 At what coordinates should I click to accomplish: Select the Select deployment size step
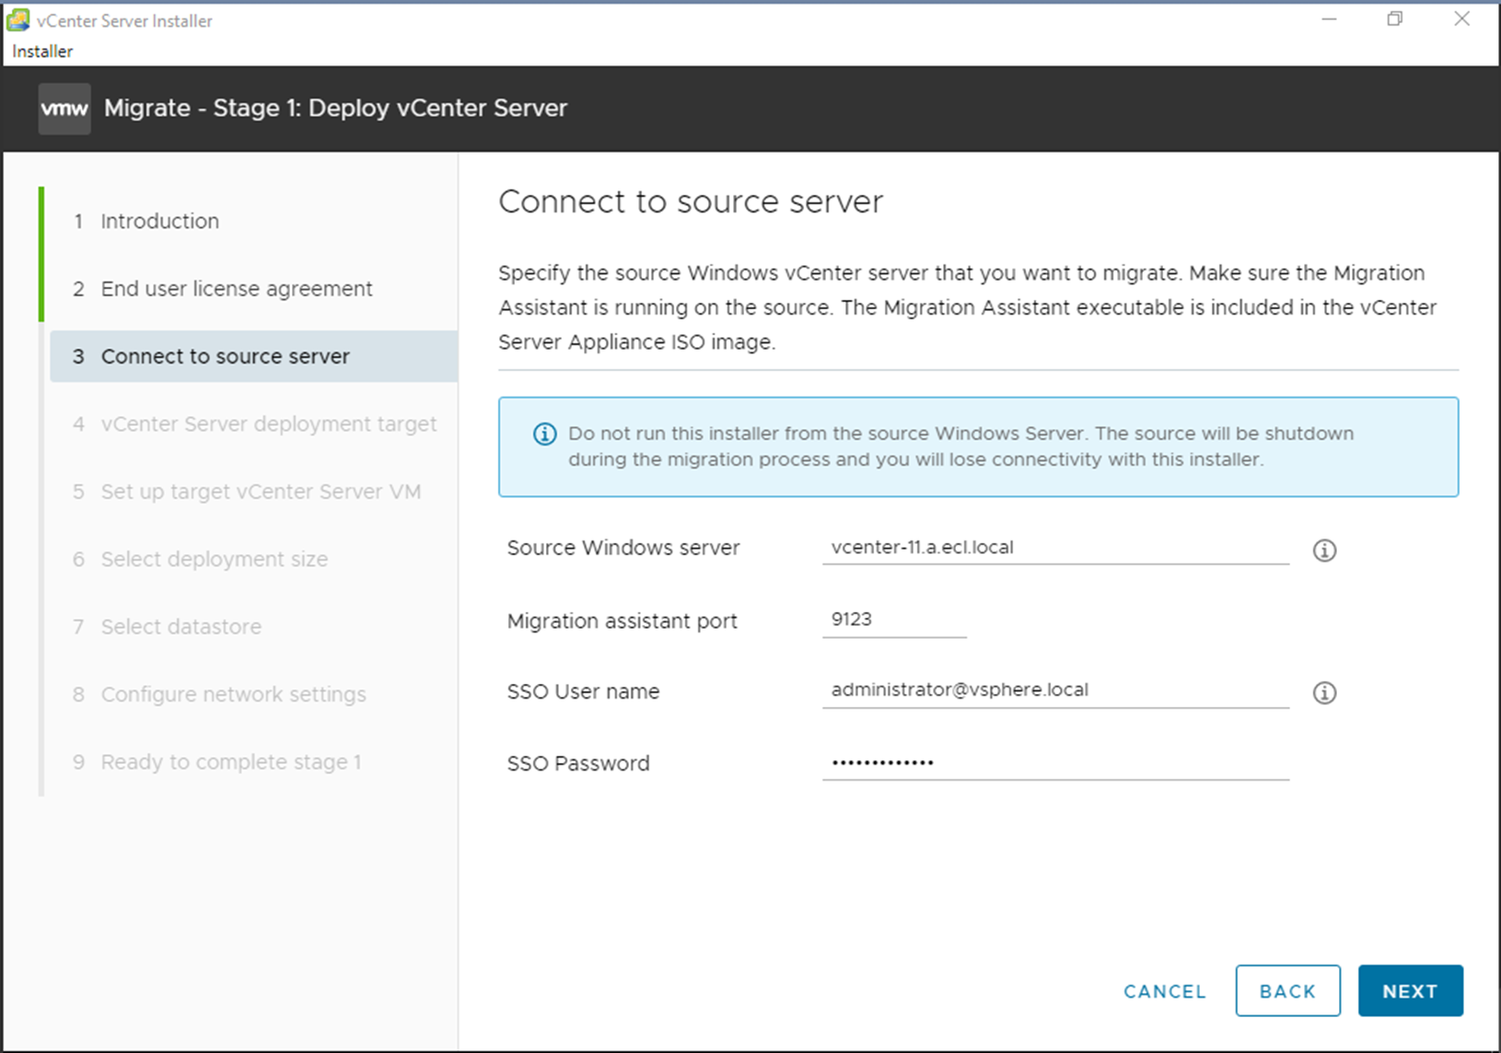coord(253,560)
